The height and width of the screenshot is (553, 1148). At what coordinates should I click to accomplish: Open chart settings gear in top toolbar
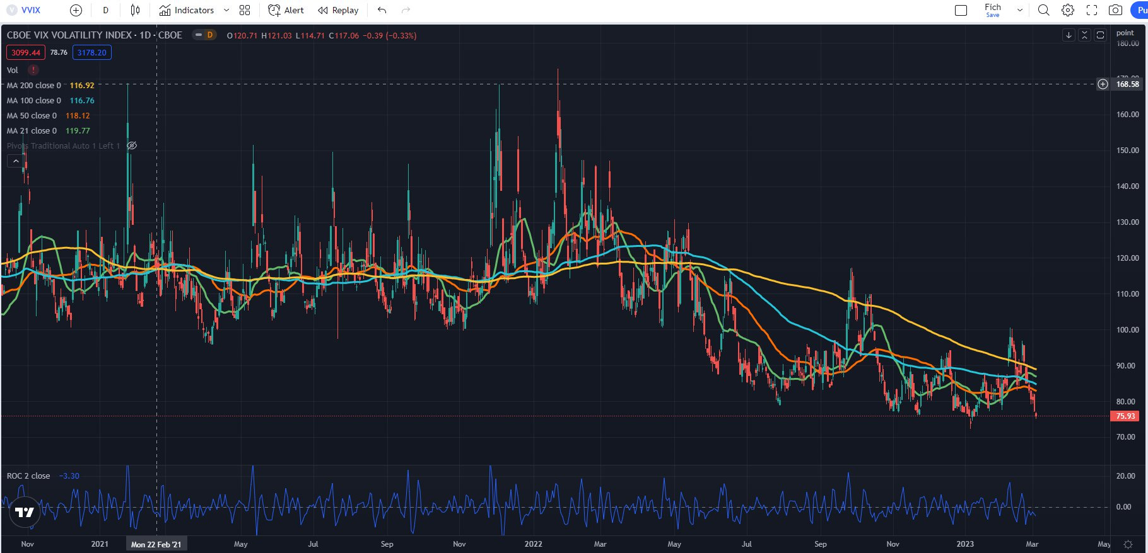pos(1068,10)
